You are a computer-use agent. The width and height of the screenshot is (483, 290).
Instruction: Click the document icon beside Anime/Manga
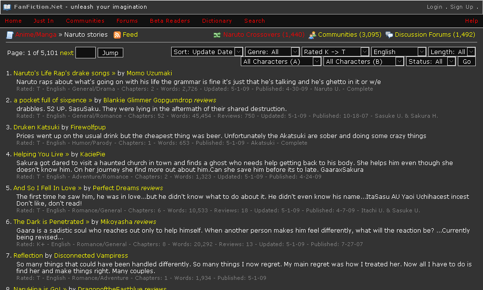9,34
